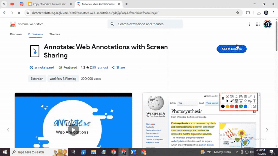Open the Chrome Downloads icon
Screen dimensions: 278x156
click(259, 13)
